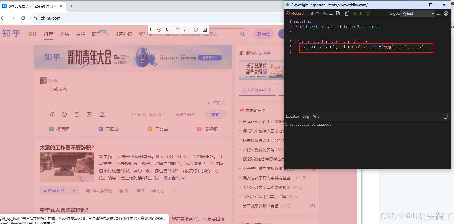Click Pick locator icon in page overlay
The width and height of the screenshot is (454, 224).
(x=168, y=30)
